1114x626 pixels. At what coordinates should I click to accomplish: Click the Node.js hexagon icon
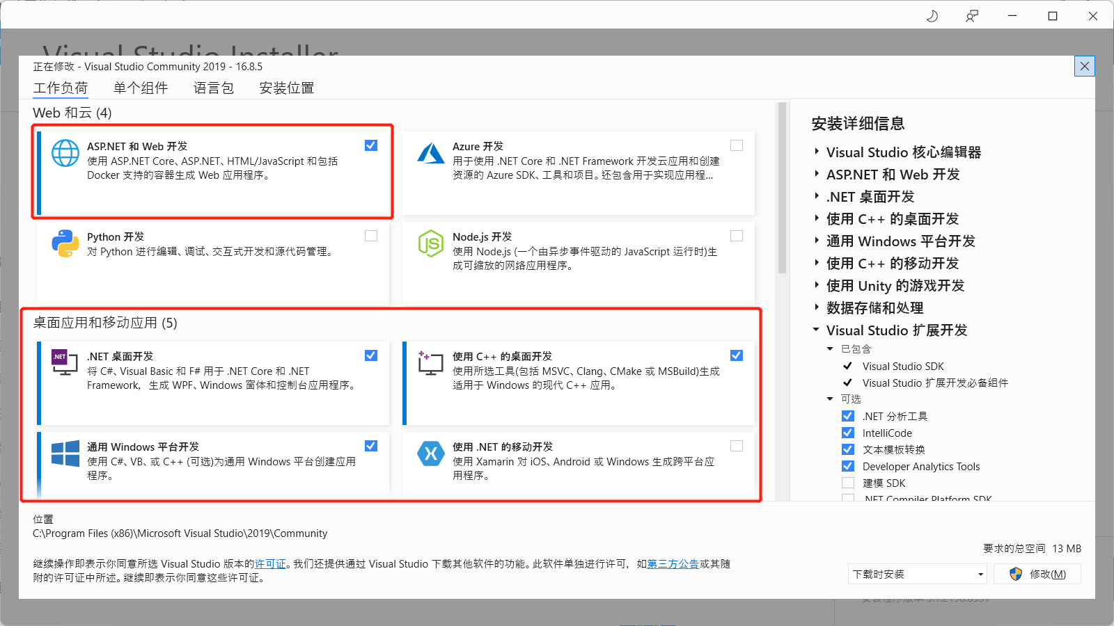pyautogui.click(x=431, y=243)
